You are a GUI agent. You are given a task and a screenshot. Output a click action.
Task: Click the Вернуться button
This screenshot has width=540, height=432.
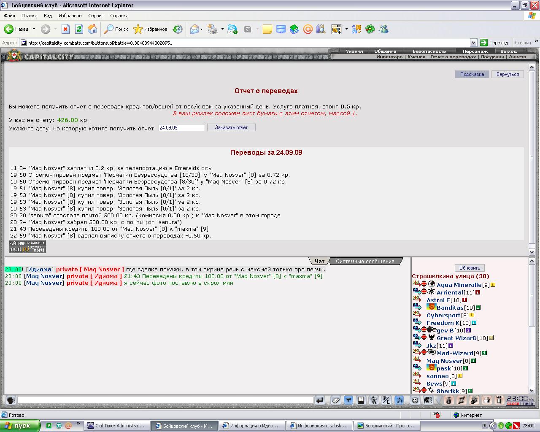[508, 74]
